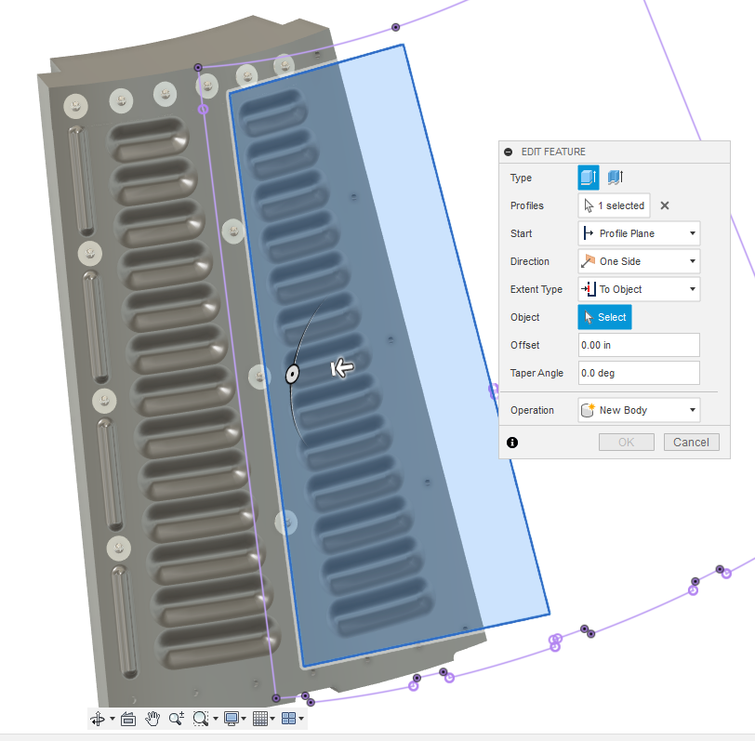Click the info icon in Edit Feature dialog
The width and height of the screenshot is (755, 741).
(512, 443)
